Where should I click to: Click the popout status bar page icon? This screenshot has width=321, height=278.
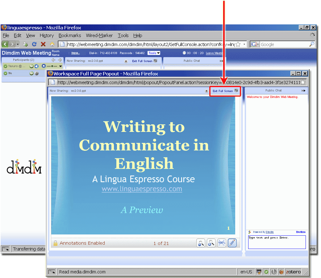(x=52, y=272)
